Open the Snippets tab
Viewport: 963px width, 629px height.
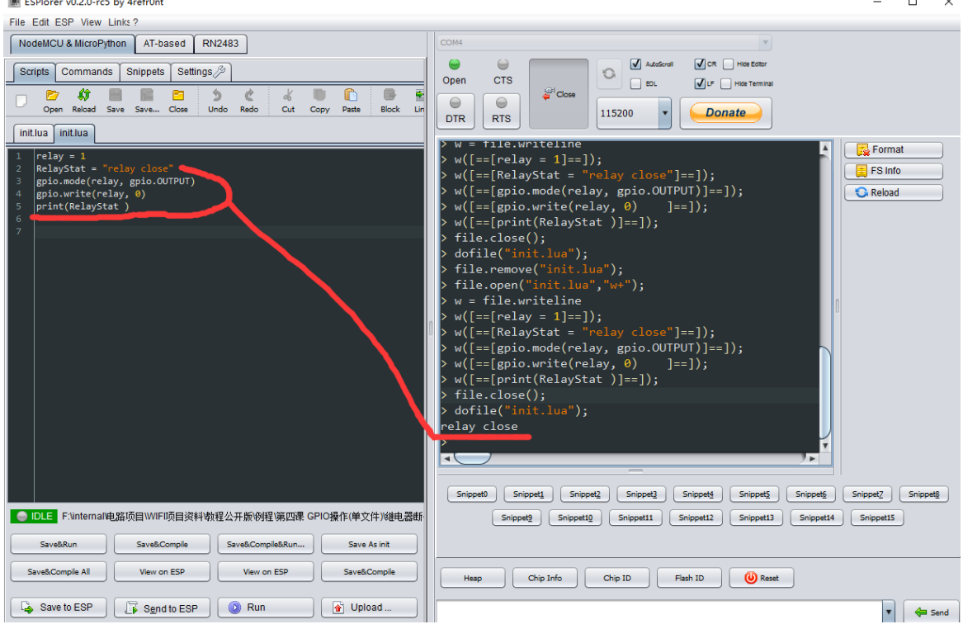[145, 72]
